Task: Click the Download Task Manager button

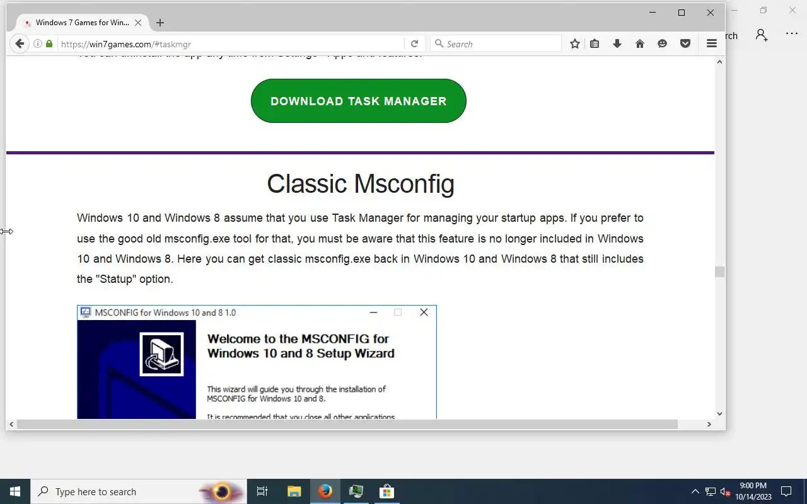Action: pyautogui.click(x=359, y=101)
